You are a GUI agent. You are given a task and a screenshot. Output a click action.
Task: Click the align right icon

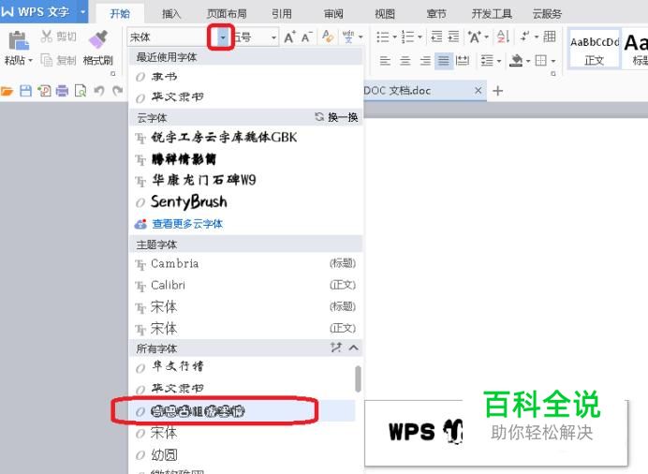pos(425,61)
